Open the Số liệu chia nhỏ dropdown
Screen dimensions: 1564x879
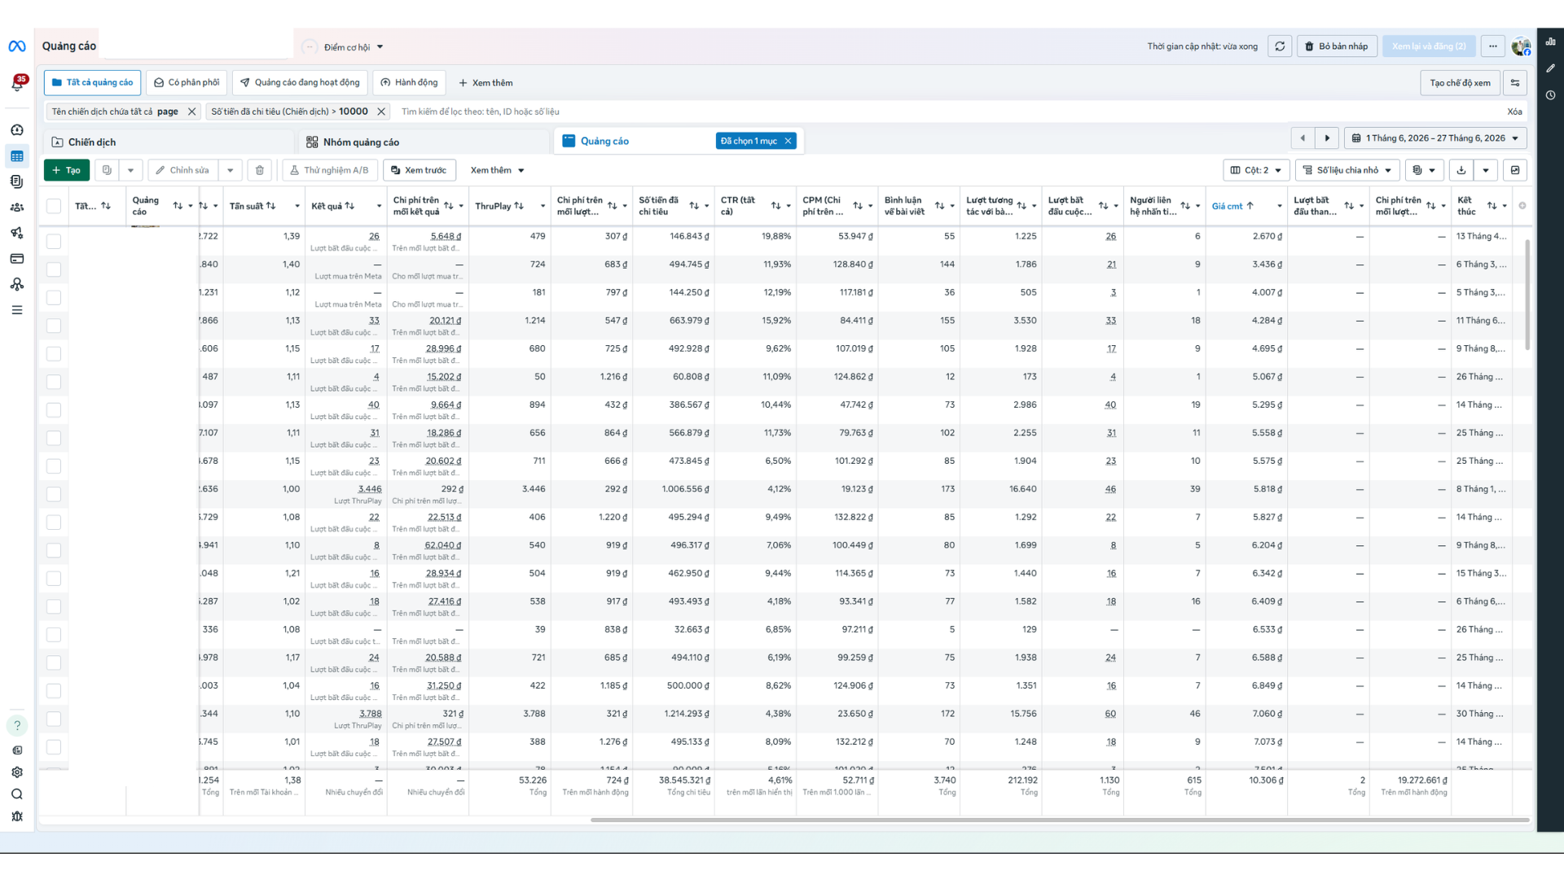(x=1347, y=170)
